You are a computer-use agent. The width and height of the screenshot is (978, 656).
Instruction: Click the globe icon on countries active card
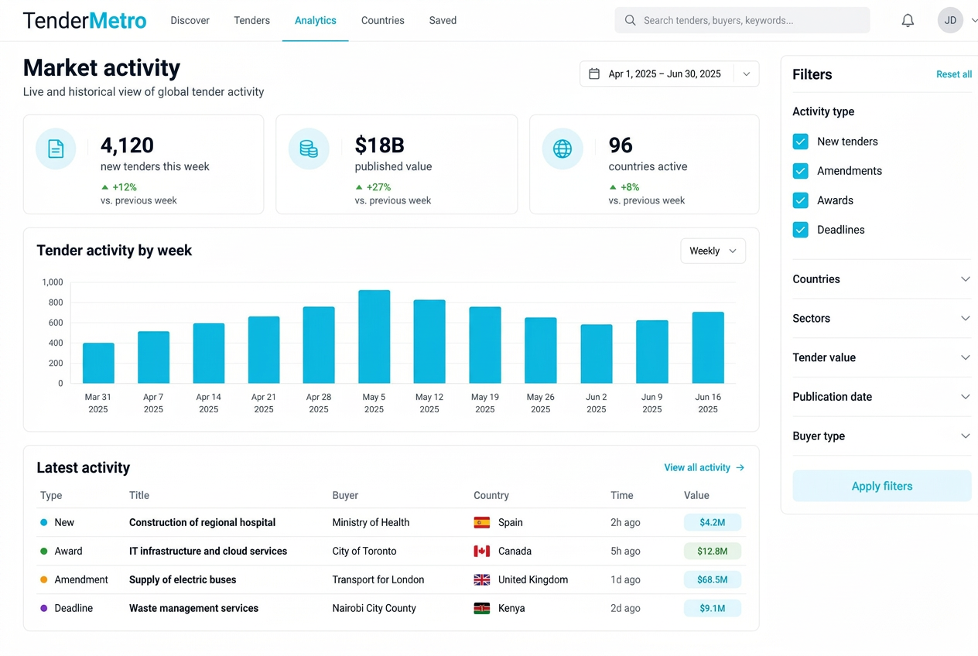tap(563, 149)
